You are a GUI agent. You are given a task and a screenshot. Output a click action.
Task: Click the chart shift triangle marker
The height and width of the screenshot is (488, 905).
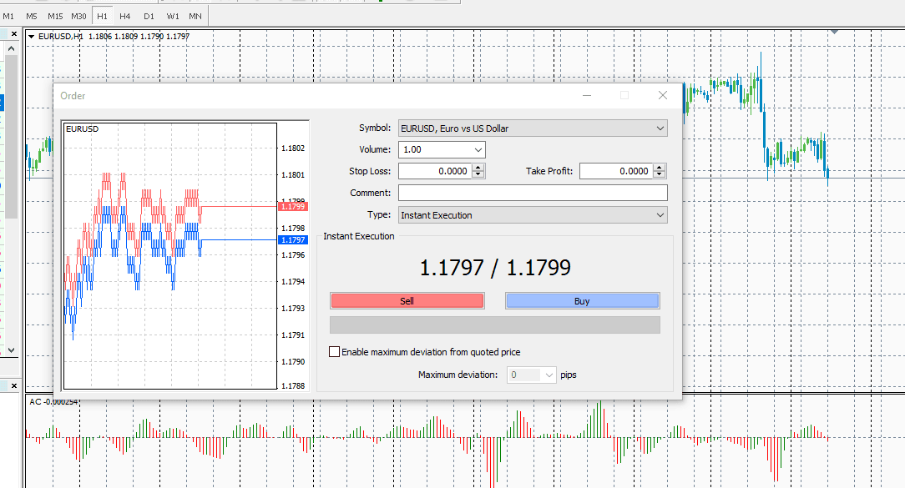click(x=834, y=32)
